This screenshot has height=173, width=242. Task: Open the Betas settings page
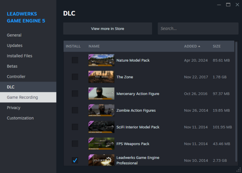click(12, 66)
